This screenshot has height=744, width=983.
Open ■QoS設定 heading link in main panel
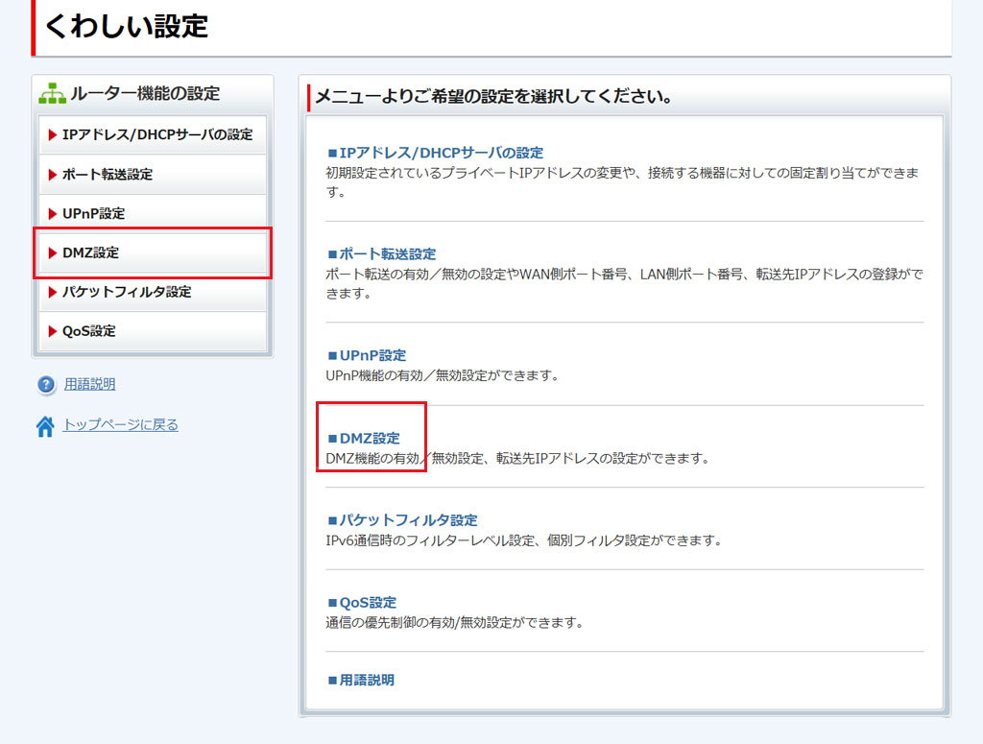[x=362, y=603]
